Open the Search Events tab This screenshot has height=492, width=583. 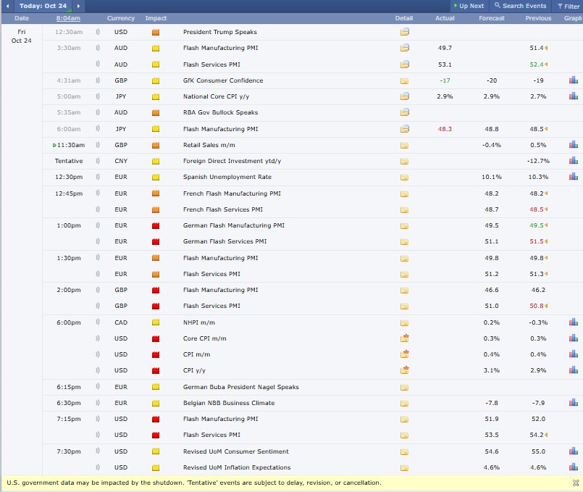521,6
